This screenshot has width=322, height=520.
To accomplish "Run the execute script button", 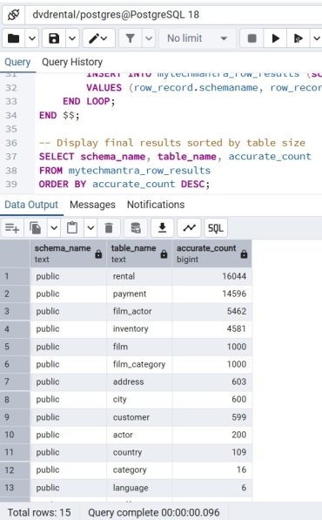I will pos(299,38).
